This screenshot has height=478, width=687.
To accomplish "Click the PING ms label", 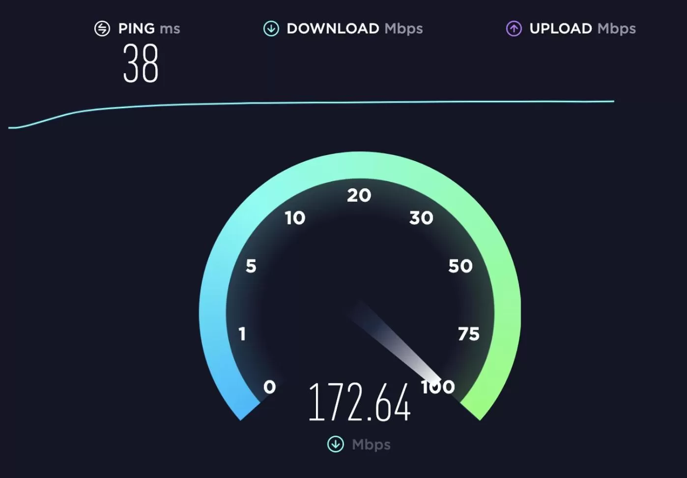I will pyautogui.click(x=149, y=29).
